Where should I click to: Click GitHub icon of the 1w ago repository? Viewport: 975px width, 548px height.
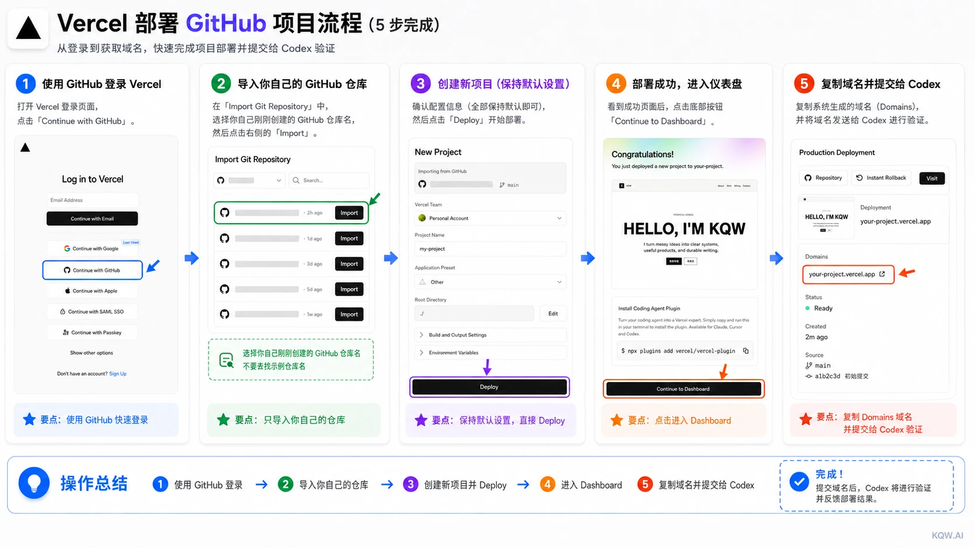point(225,314)
